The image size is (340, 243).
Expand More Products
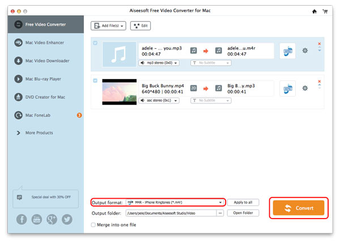(x=39, y=133)
